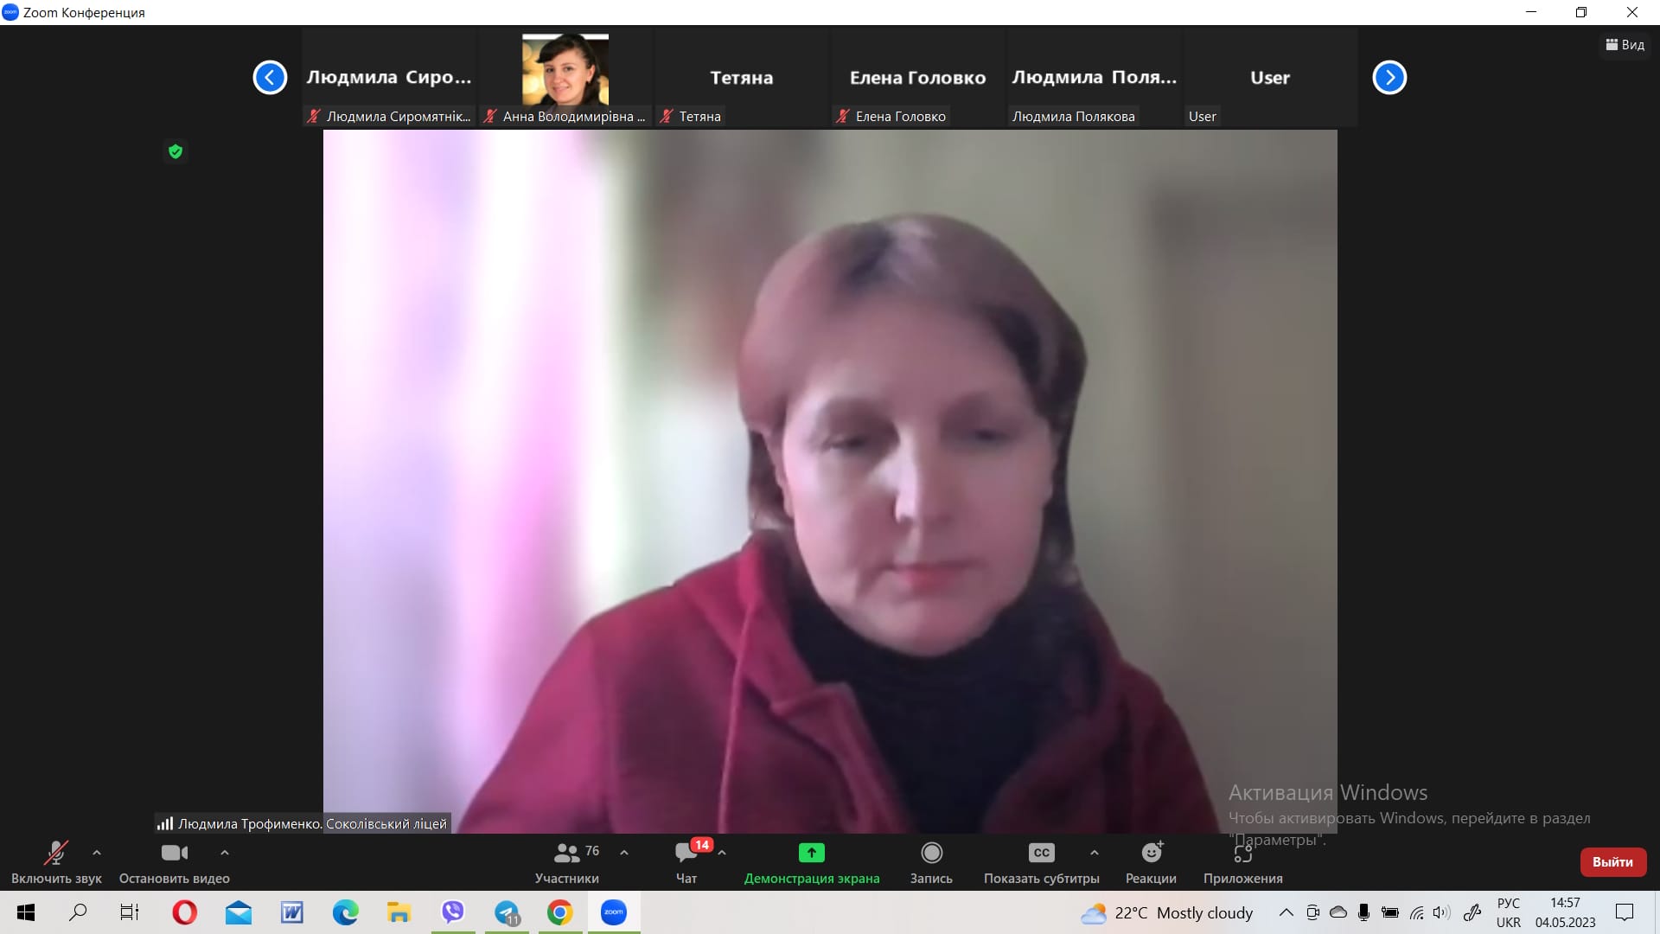Select the Тетяна participant tile

(x=742, y=78)
